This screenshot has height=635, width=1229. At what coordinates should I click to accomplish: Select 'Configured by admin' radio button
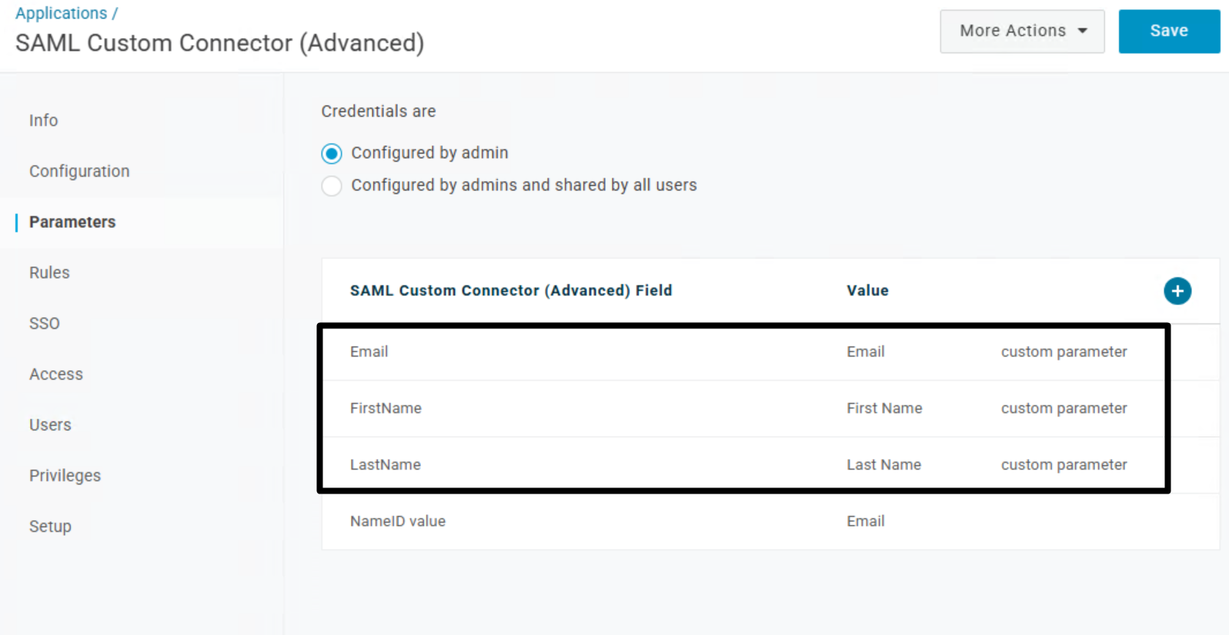coord(332,154)
